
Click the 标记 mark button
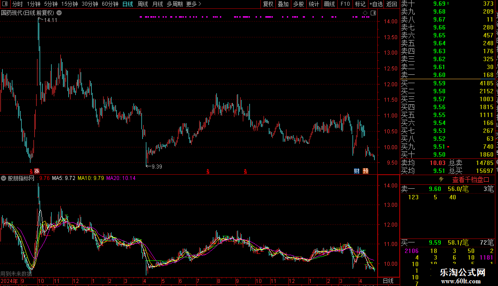(360, 4)
